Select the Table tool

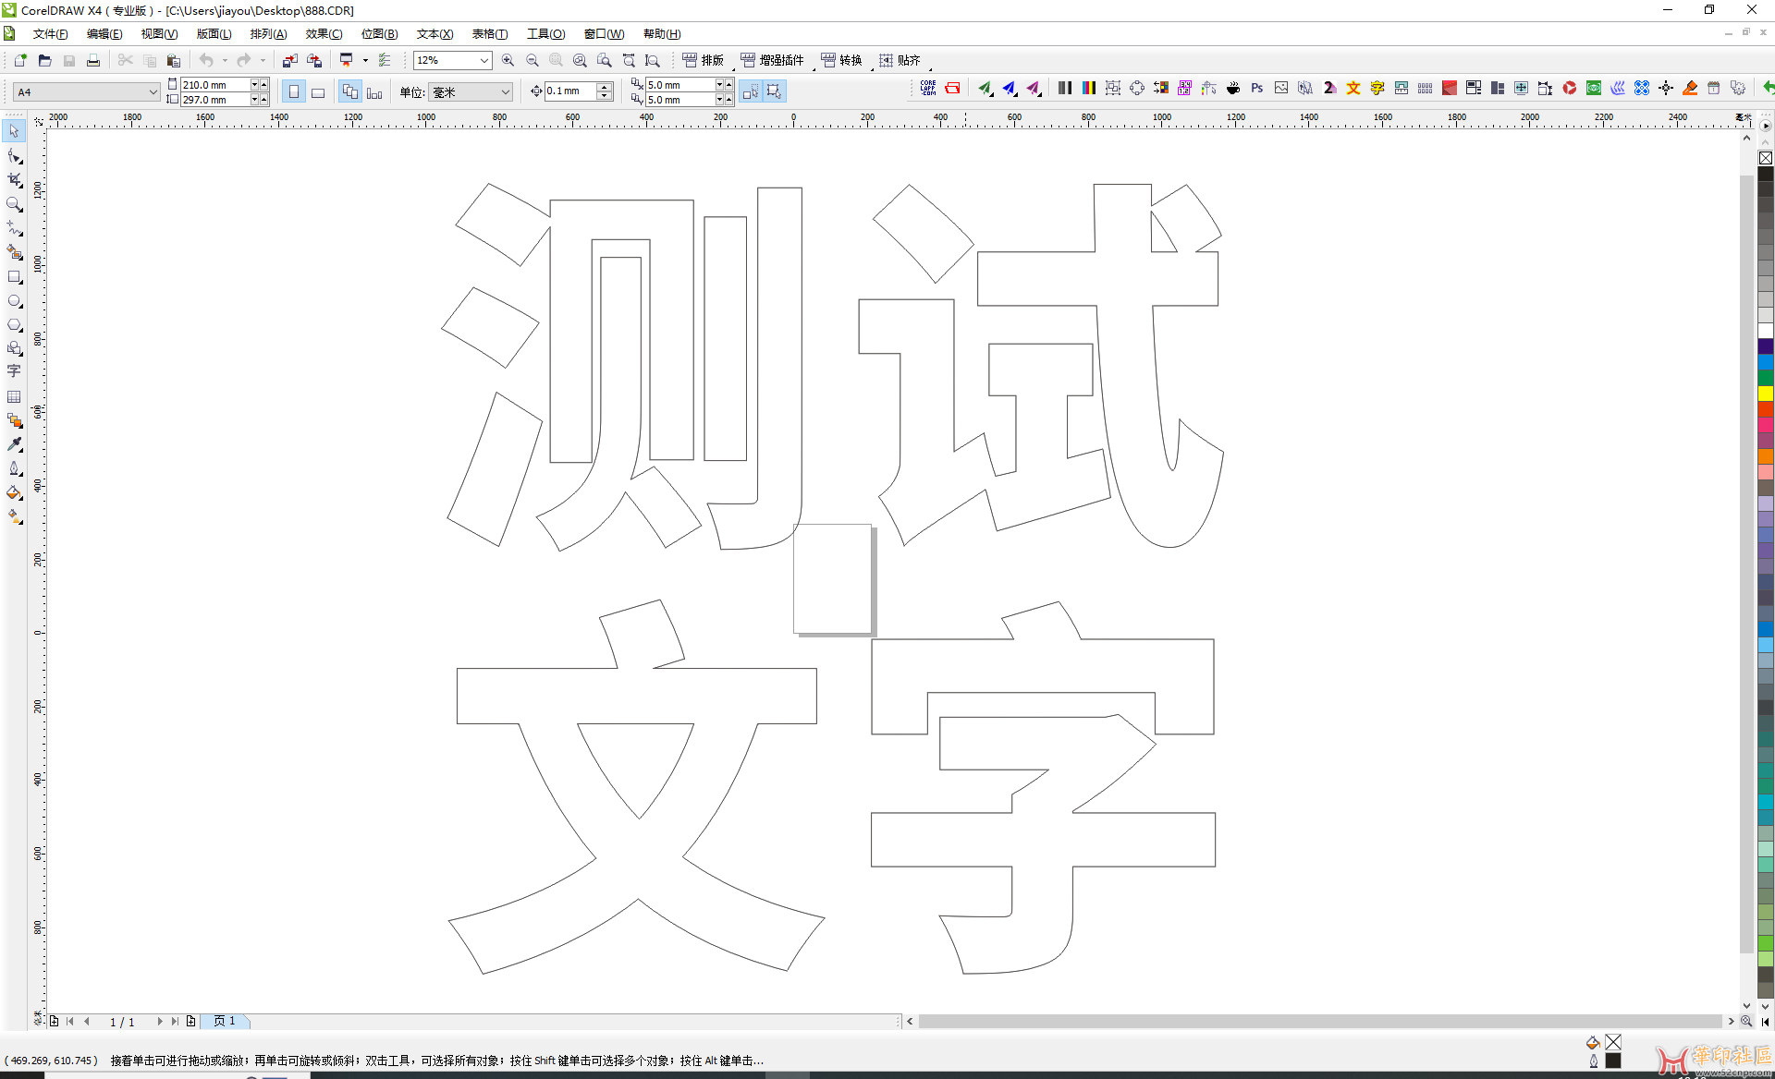[14, 396]
